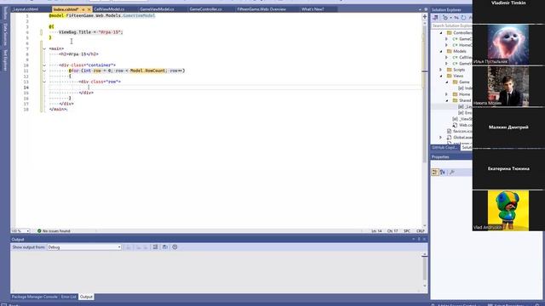Open the CellViewModel.cs tab

109,9
